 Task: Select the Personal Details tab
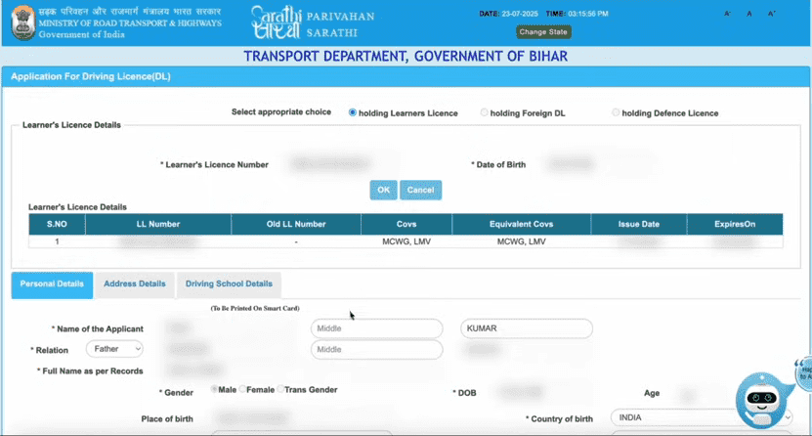[52, 283]
